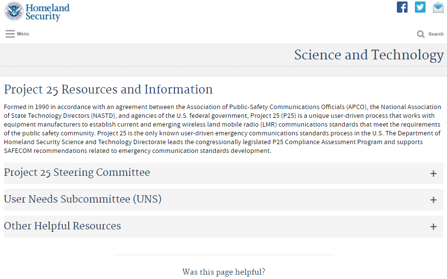Open the hamburger Menu icon
Screen dimensions: 447x279
pyautogui.click(x=10, y=34)
